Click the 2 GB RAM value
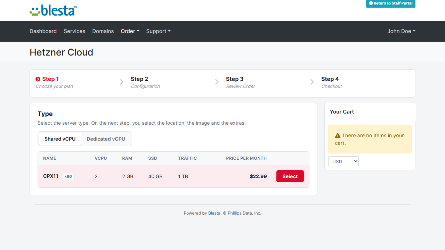445x250 pixels. tap(128, 176)
